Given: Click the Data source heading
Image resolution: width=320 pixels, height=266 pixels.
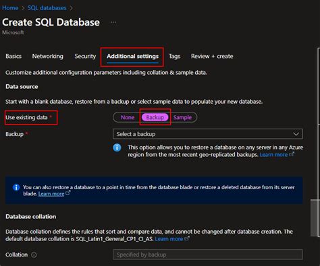Looking at the screenshot, I should click(22, 87).
